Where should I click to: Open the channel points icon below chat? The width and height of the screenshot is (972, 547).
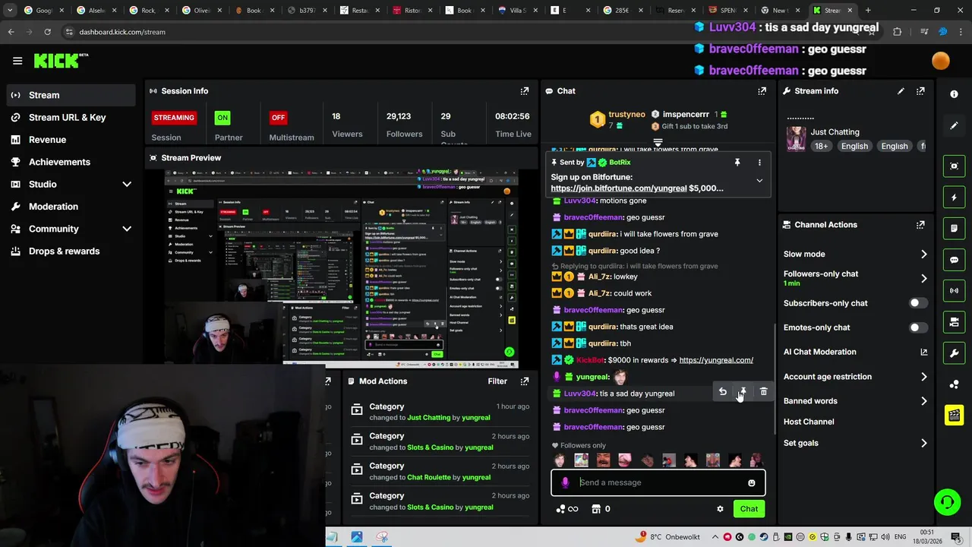566,509
